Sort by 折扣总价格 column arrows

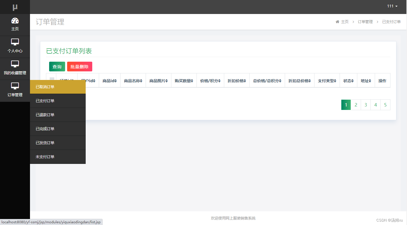click(310, 81)
